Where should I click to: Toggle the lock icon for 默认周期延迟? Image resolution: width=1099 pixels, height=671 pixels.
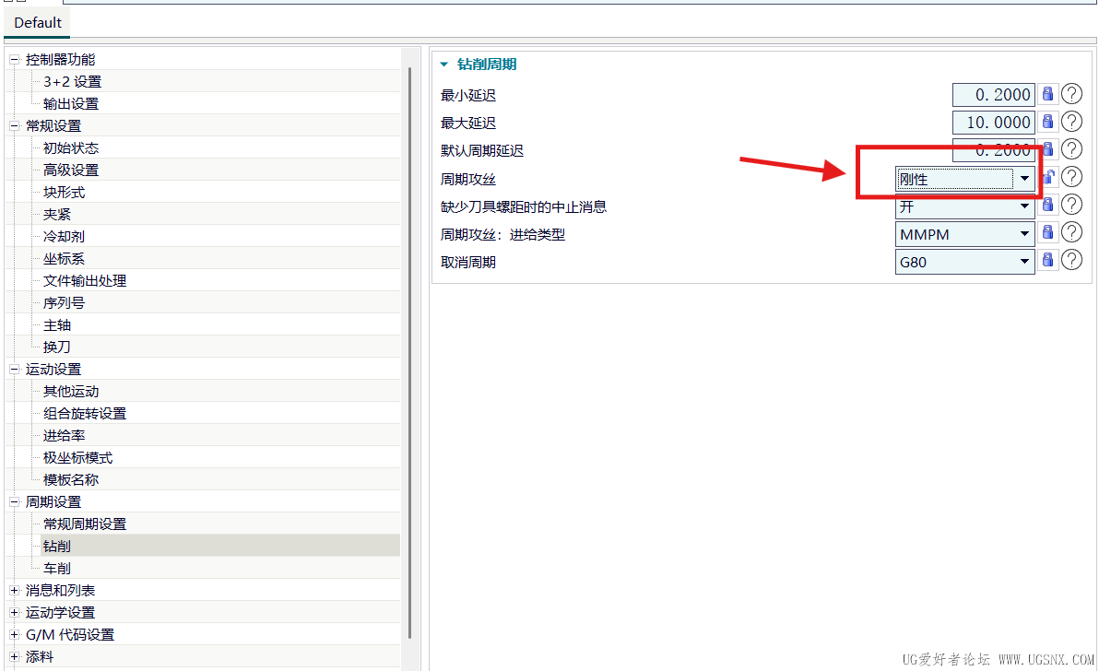coord(1048,149)
